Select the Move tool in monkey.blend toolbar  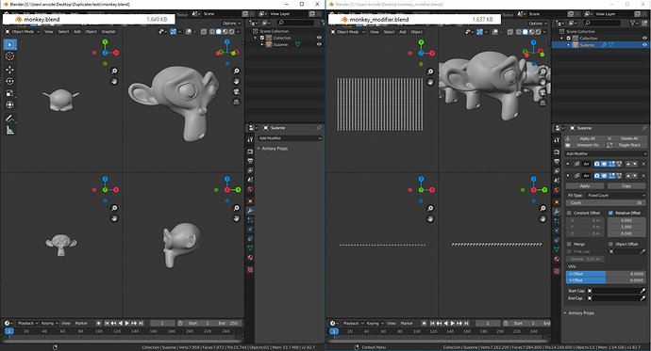10,70
